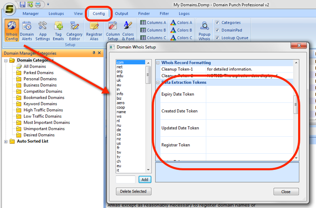This screenshot has height=208, width=316.
Task: Open Whois Config in the ribbon
Action: (x=12, y=30)
